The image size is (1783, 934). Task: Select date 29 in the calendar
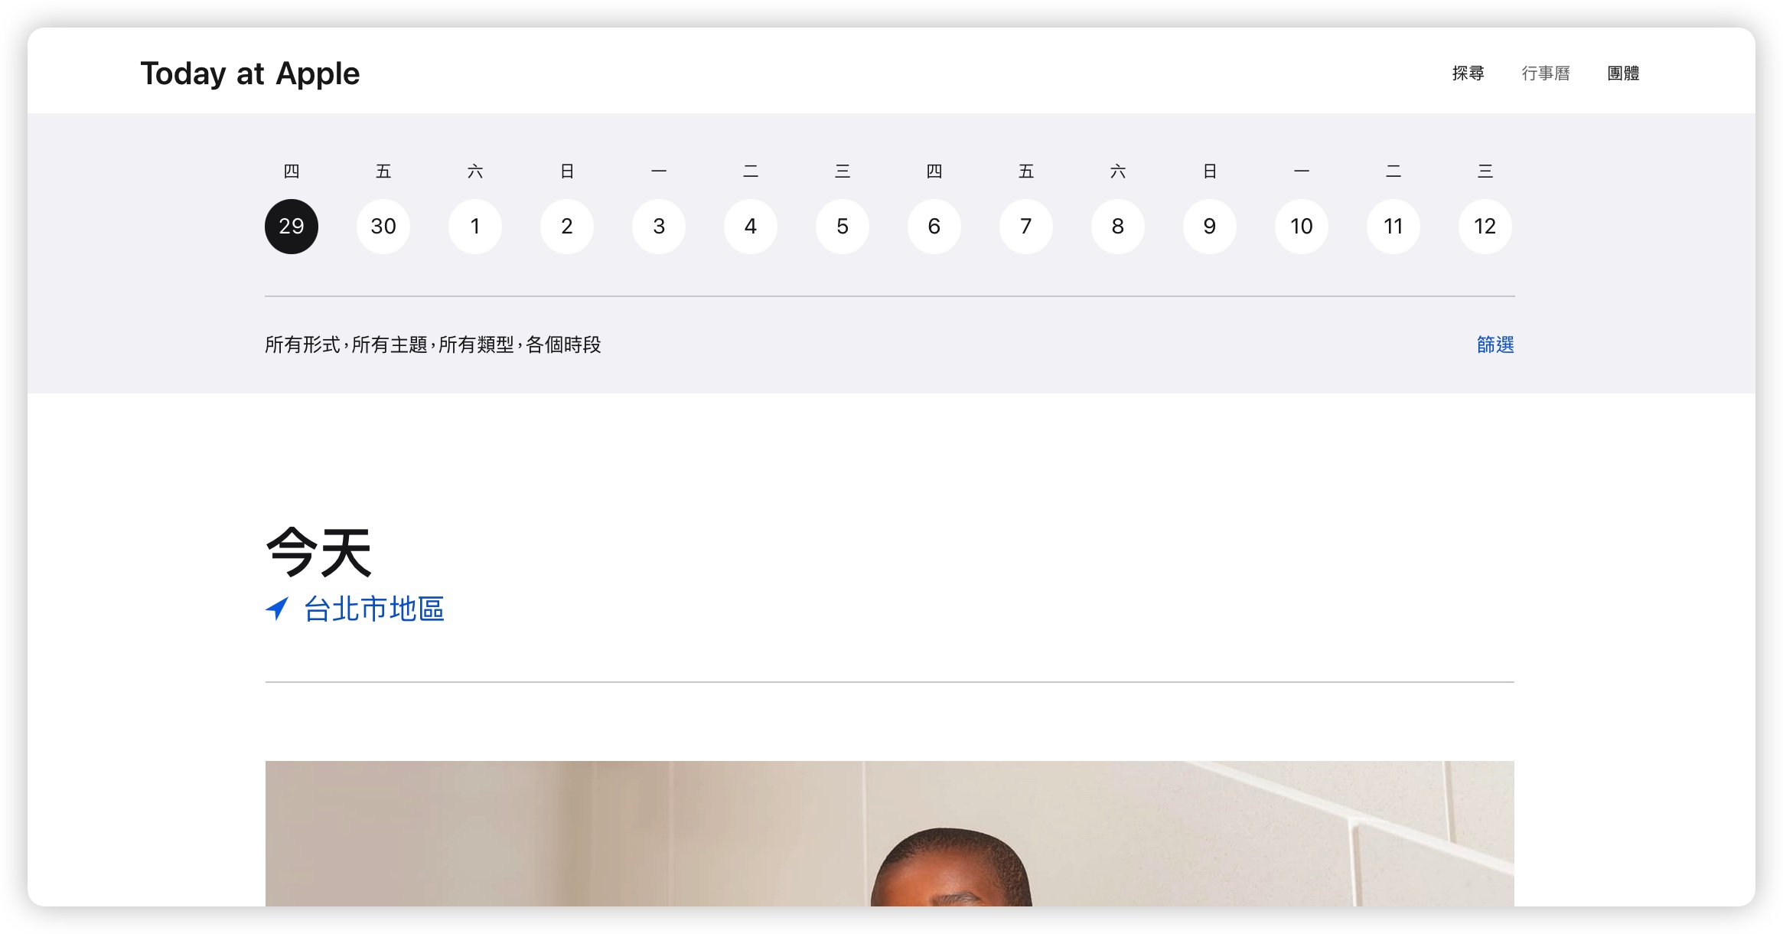292,227
